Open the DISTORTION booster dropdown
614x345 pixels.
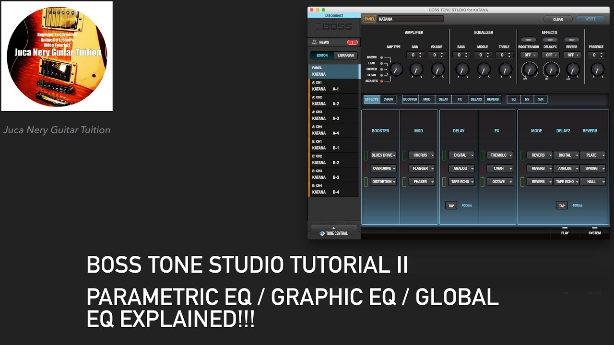(383, 182)
